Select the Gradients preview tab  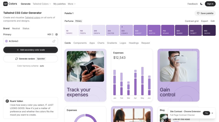pos(112,43)
